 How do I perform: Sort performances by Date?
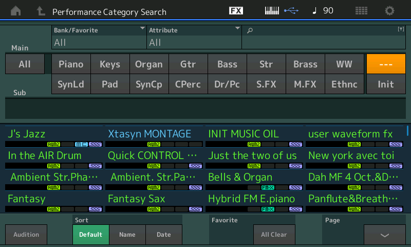pyautogui.click(x=164, y=235)
